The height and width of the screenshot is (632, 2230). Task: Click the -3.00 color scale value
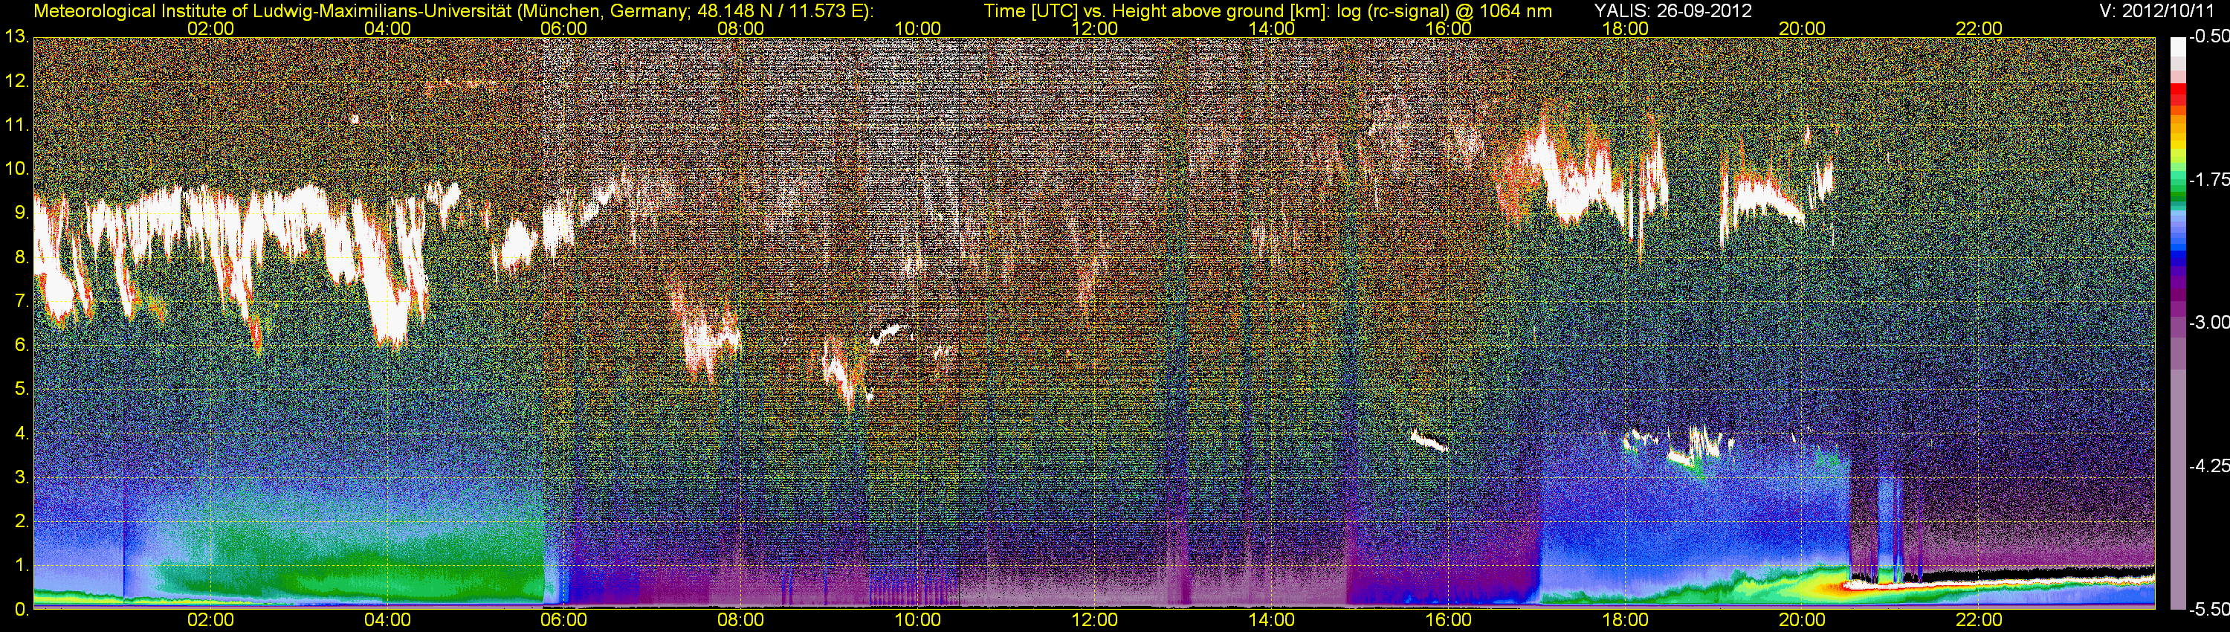pos(2208,323)
